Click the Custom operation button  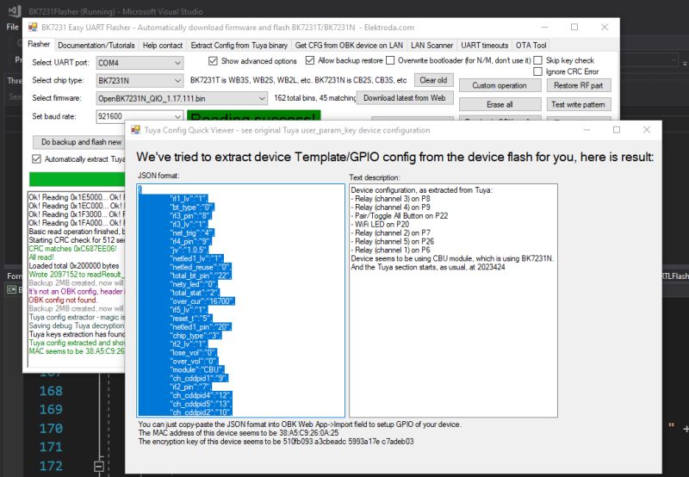[x=500, y=85]
